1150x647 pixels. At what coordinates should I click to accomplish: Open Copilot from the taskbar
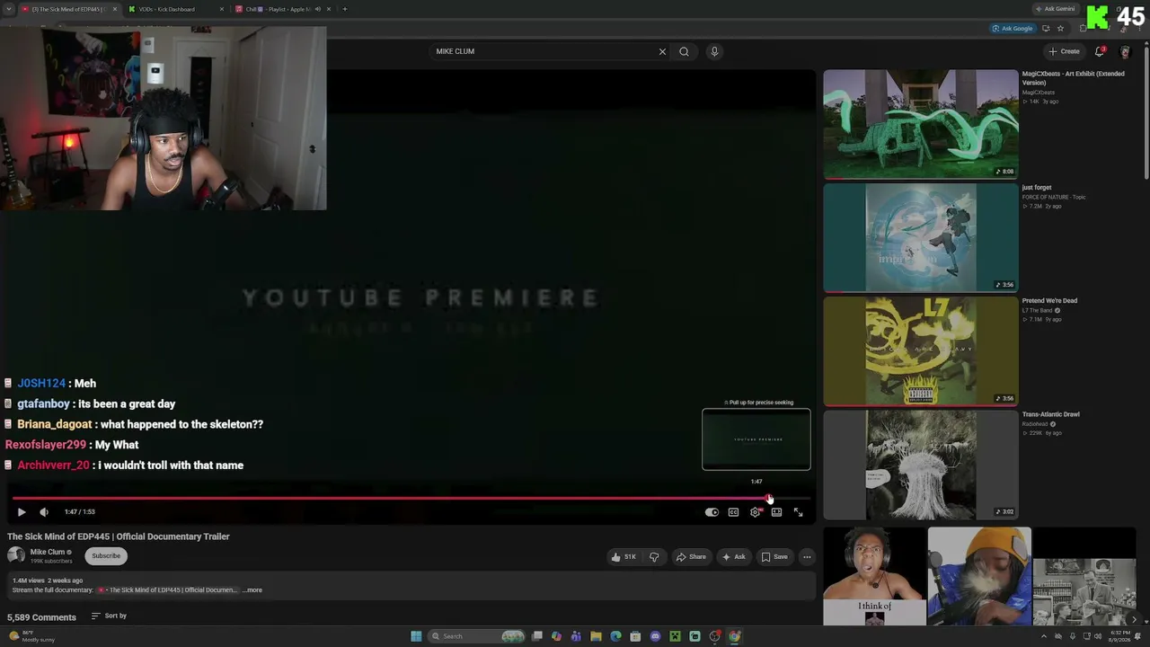coord(556,636)
